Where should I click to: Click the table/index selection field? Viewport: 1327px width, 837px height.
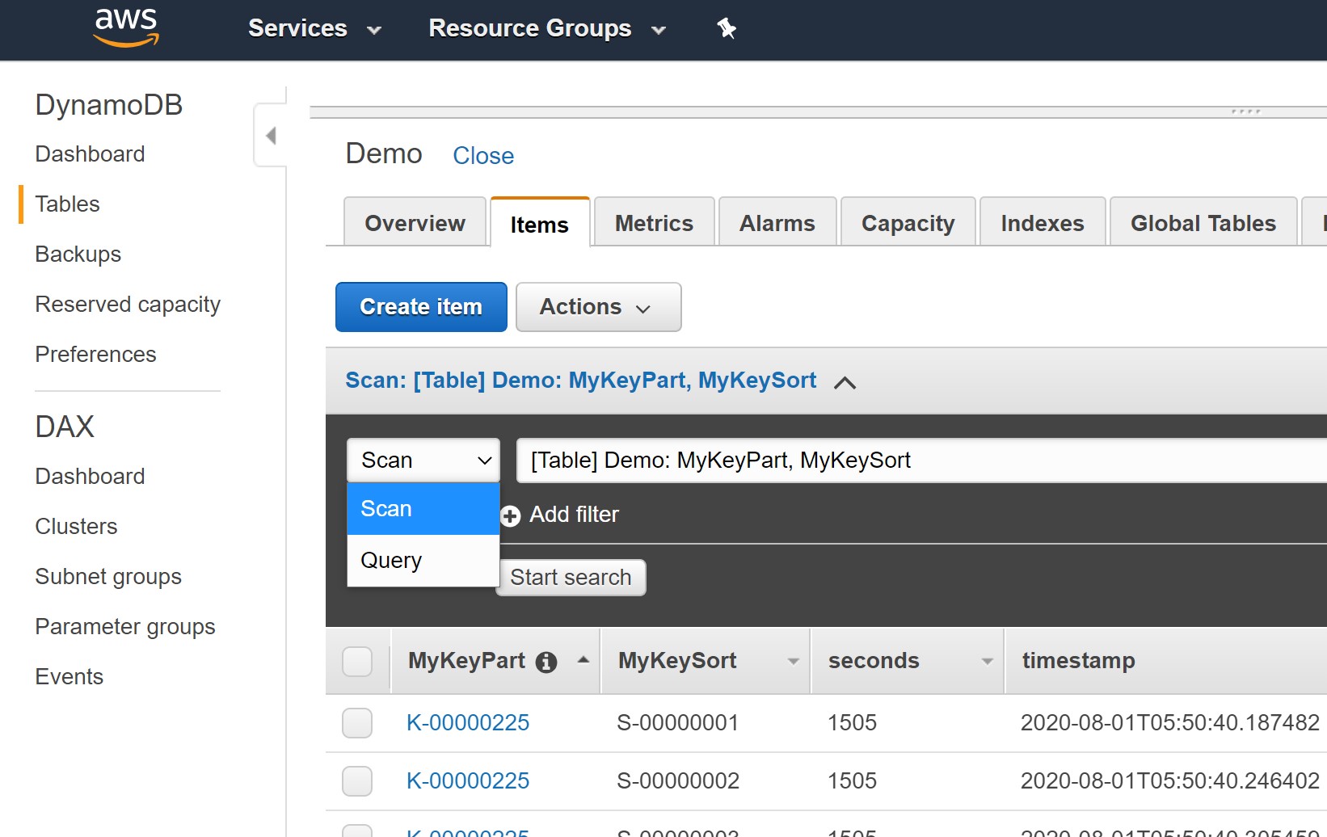click(921, 461)
